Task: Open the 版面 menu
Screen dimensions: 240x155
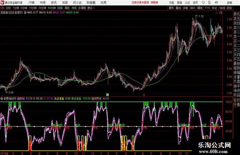Action: click(180, 3)
